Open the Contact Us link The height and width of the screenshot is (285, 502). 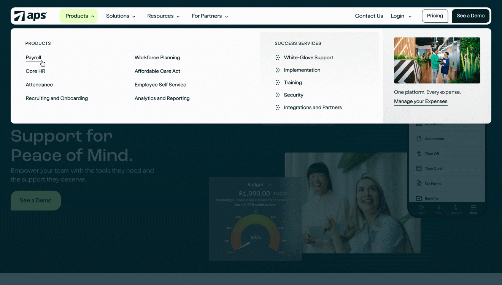(x=369, y=16)
